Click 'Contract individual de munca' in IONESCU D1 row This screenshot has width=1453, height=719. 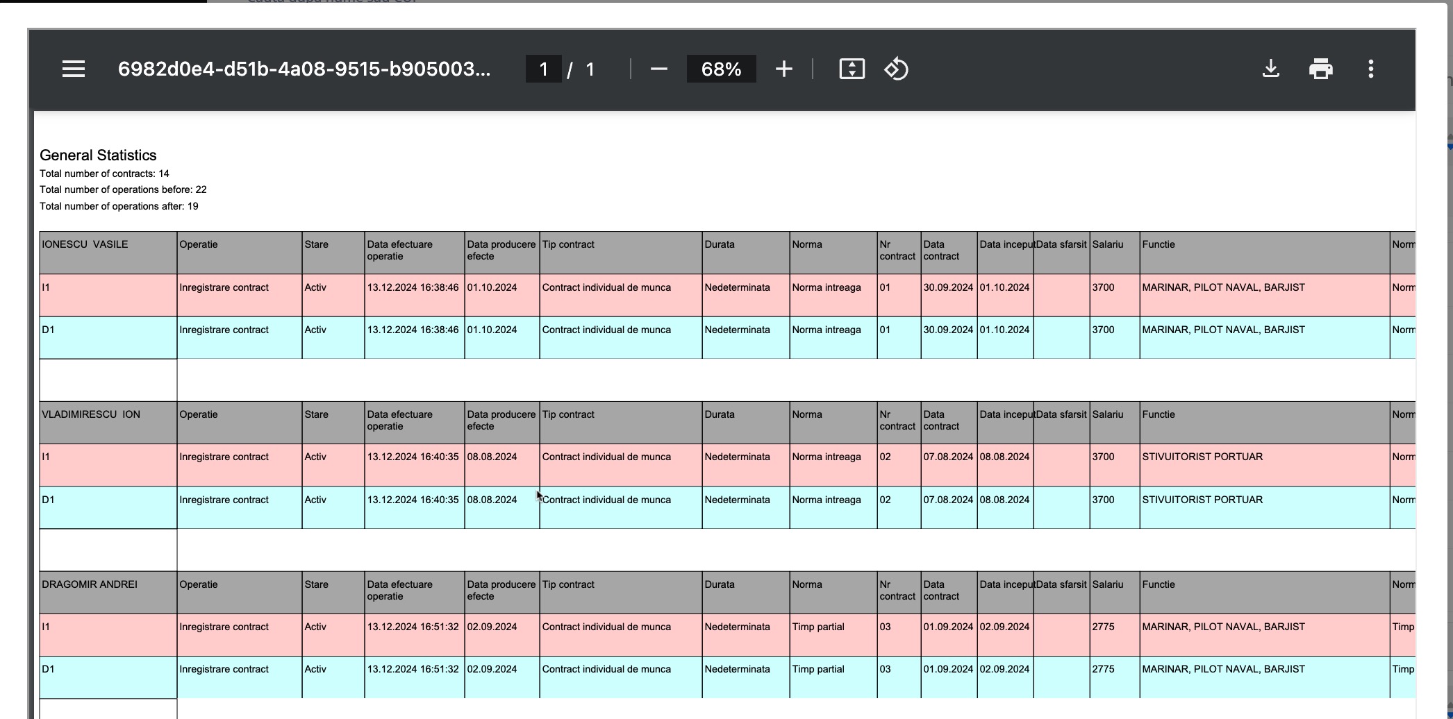[606, 330]
